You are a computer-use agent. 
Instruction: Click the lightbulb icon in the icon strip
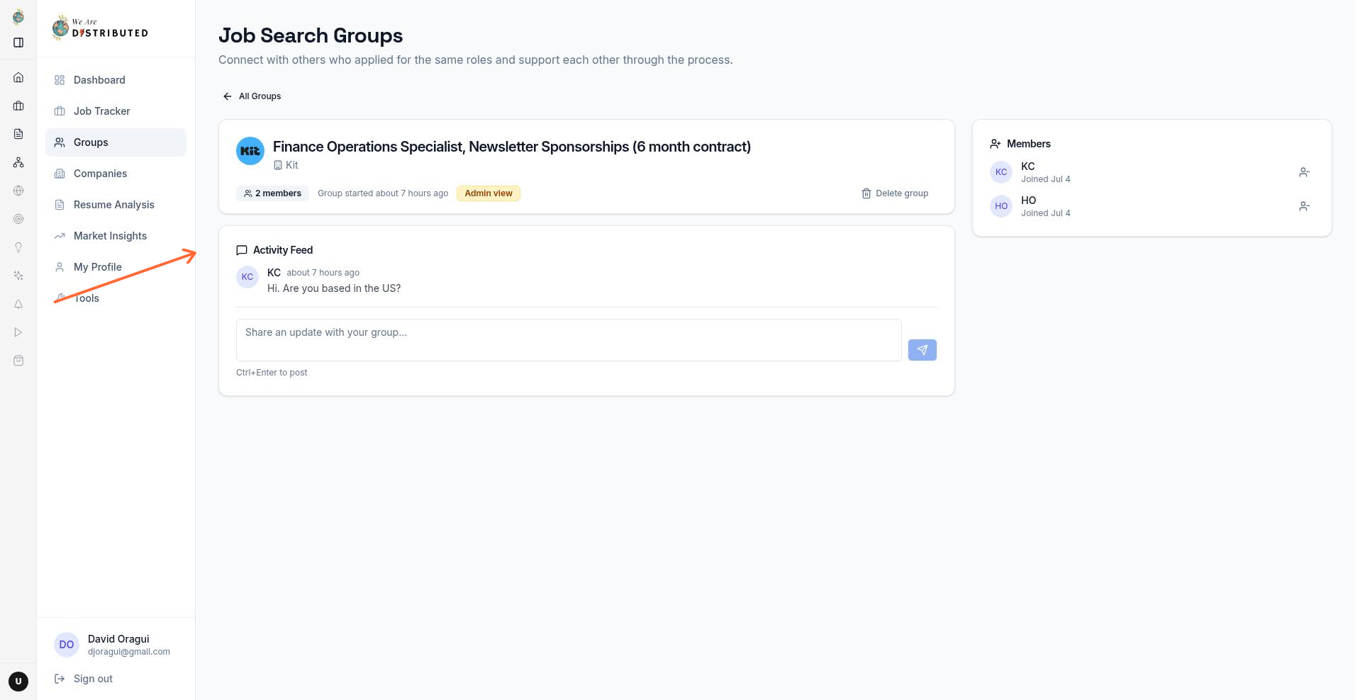click(18, 247)
